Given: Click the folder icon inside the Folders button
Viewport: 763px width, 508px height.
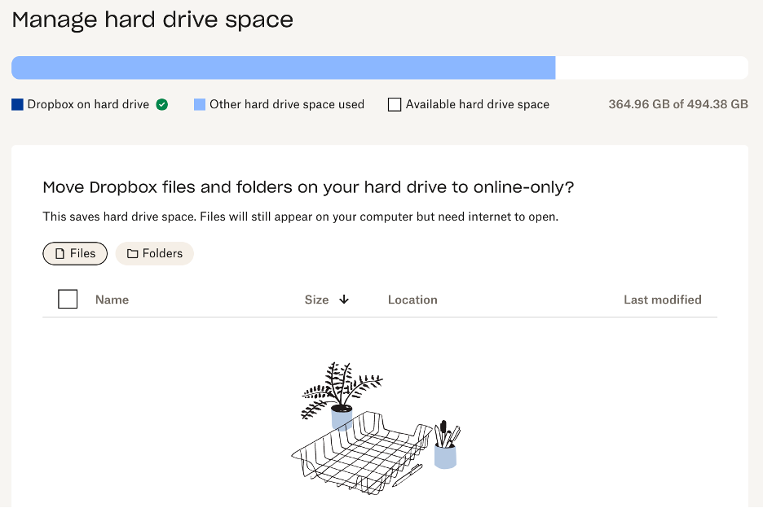Looking at the screenshot, I should pos(132,253).
